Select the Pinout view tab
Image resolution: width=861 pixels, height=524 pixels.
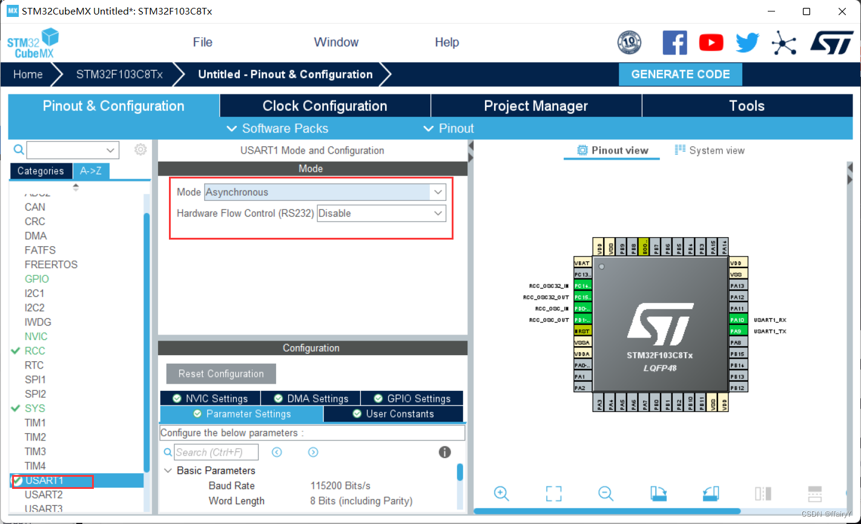pos(612,151)
